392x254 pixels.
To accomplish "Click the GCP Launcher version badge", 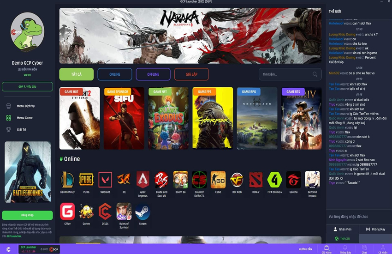I will tap(39, 249).
